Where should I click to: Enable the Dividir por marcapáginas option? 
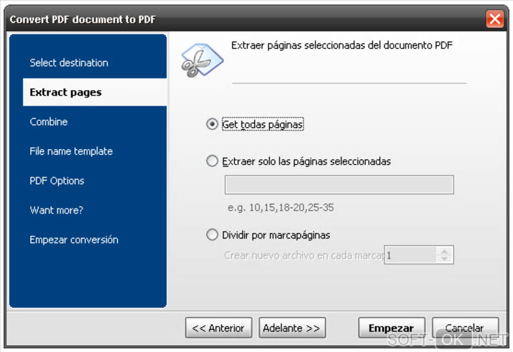[212, 235]
